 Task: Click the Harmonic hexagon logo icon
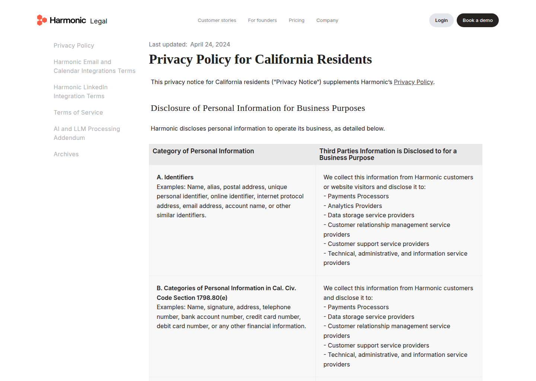[42, 20]
